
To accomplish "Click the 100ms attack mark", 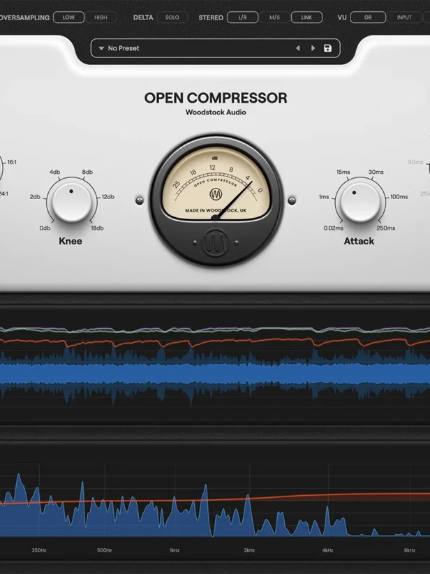I will click(399, 197).
